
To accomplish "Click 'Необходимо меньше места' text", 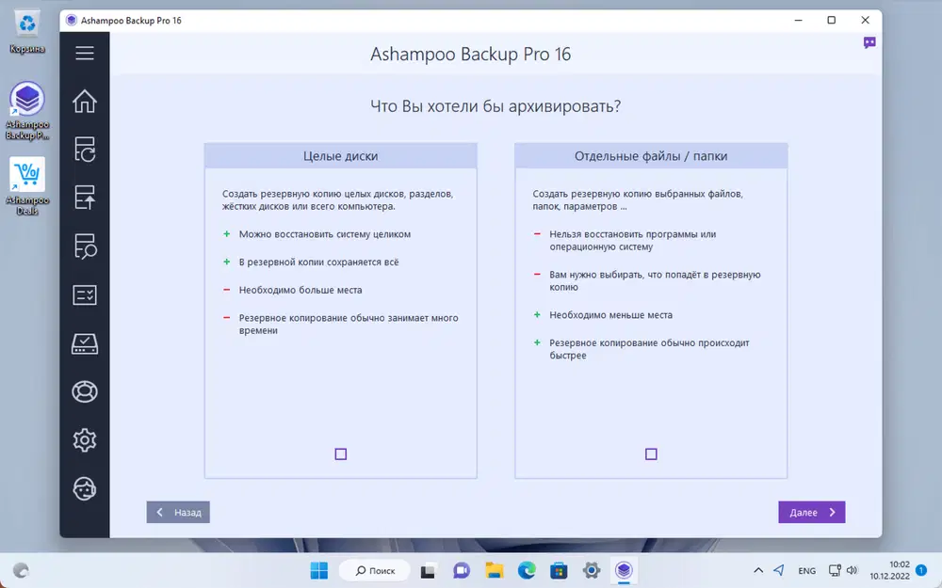I will point(610,315).
